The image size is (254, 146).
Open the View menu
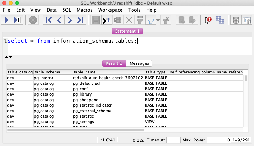(36, 10)
